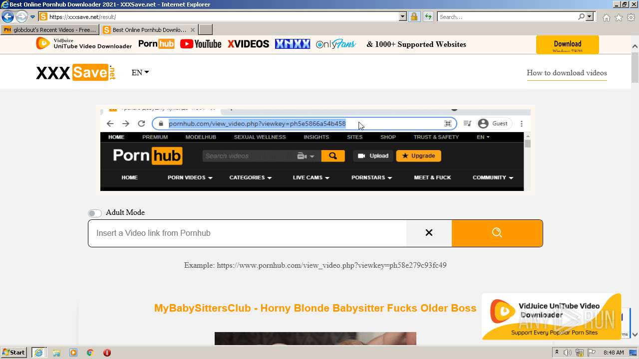Click the security lock icon in address bar
The image size is (639, 359).
click(x=414, y=17)
